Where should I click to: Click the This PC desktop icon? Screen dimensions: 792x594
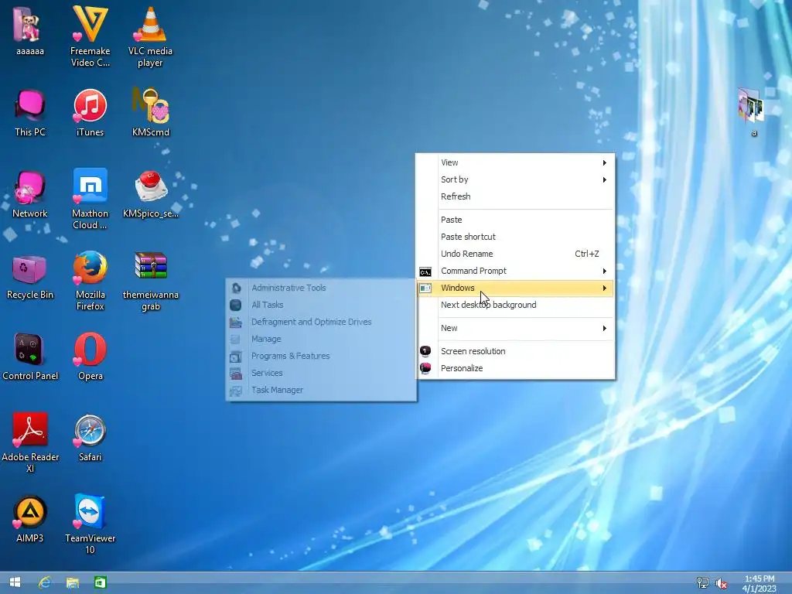[x=30, y=113]
